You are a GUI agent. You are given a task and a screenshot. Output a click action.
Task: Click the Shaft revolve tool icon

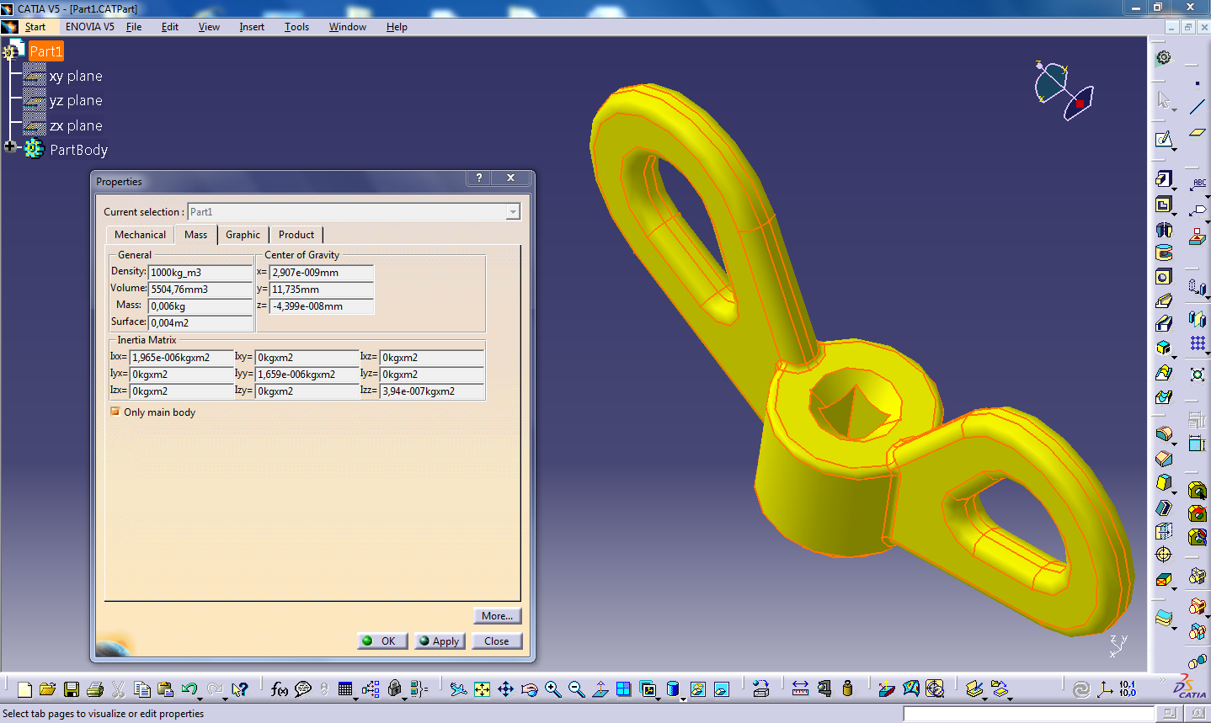pyautogui.click(x=1164, y=230)
